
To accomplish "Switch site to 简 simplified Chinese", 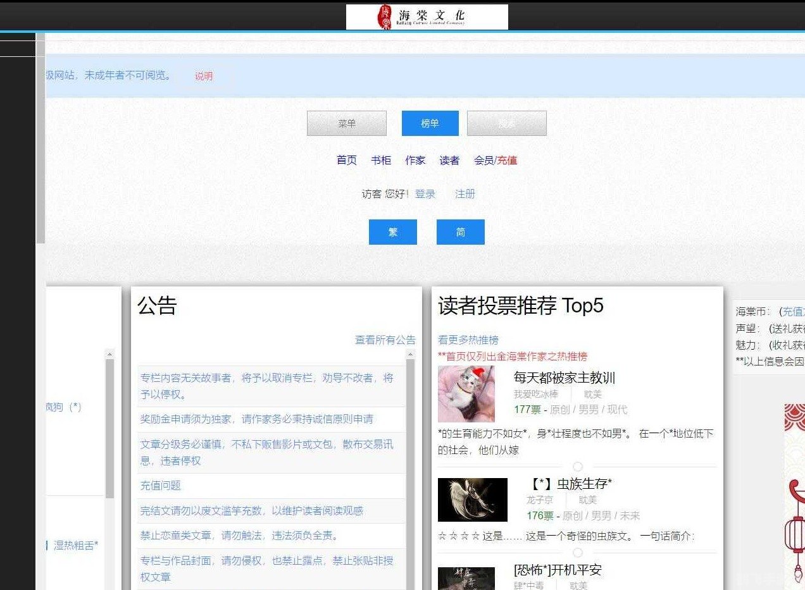I will click(x=460, y=231).
